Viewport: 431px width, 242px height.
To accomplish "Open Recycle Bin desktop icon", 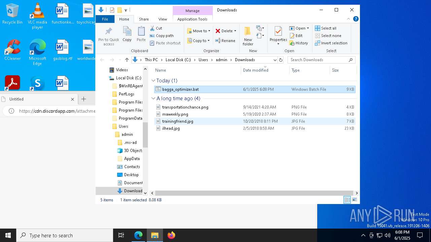I will [12, 14].
